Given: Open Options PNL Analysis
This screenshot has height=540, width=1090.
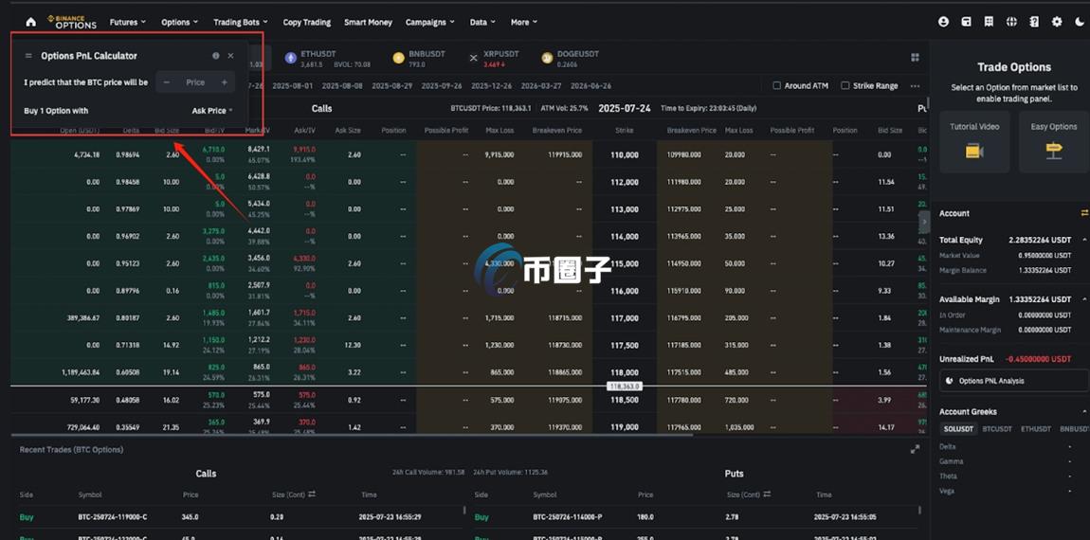Looking at the screenshot, I should [x=1013, y=381].
